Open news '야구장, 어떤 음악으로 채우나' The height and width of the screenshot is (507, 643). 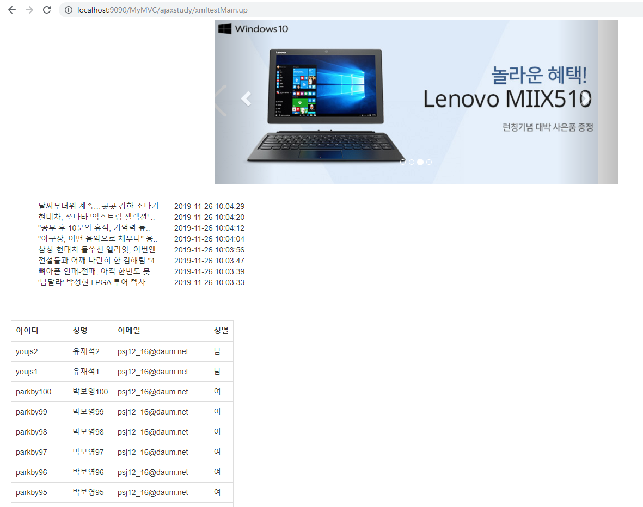pyautogui.click(x=97, y=238)
